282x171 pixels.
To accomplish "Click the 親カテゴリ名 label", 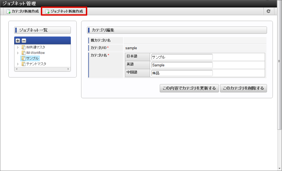I will click(x=101, y=40).
